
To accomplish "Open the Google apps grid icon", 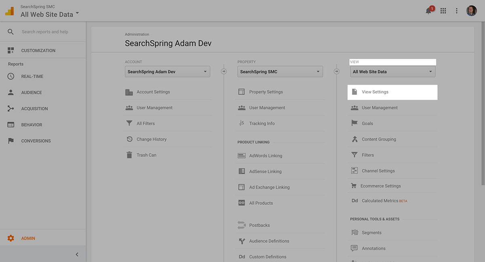I will click(443, 11).
